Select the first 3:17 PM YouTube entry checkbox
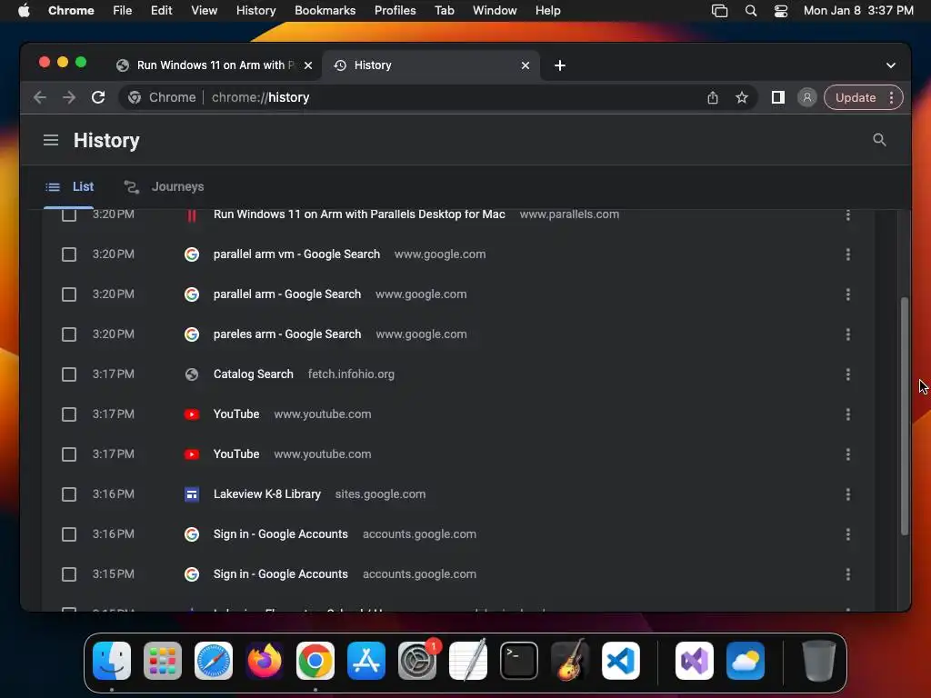 click(69, 414)
